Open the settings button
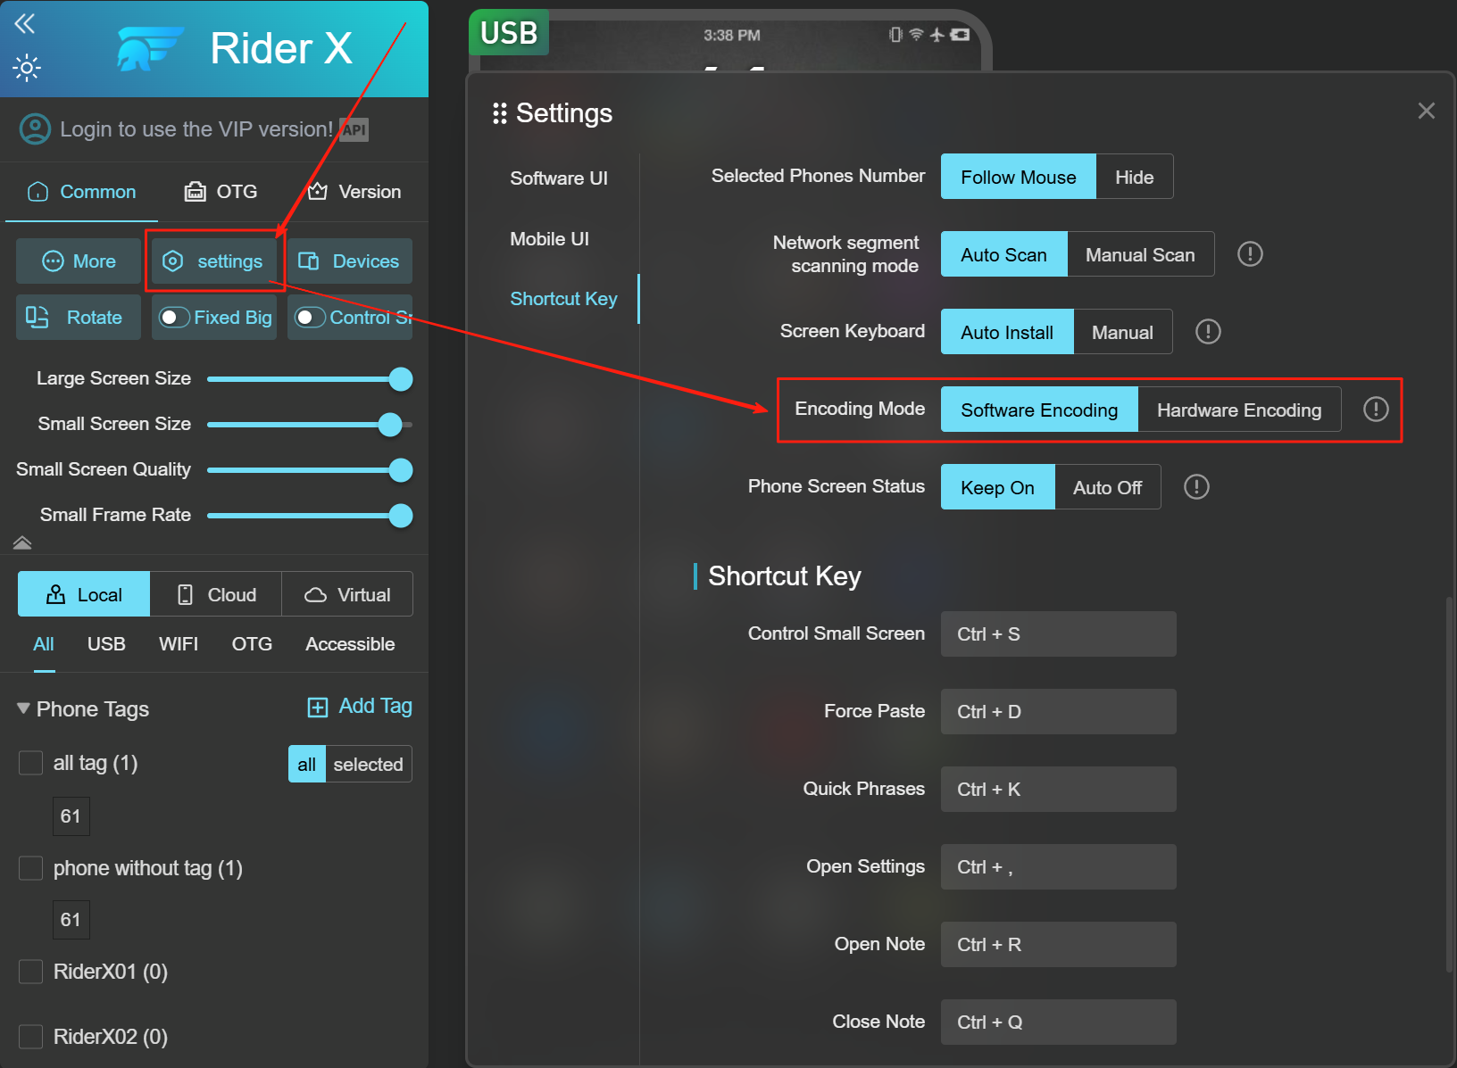Image resolution: width=1457 pixels, height=1068 pixels. pos(214,261)
